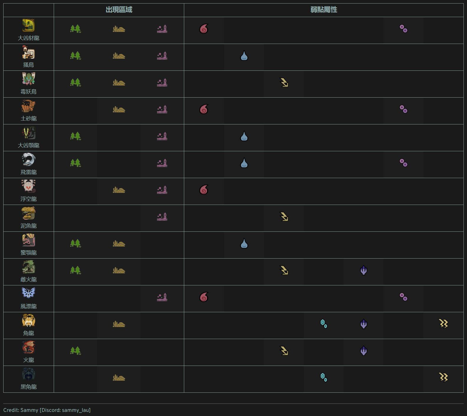Click the 弱點屬性 column header
The width and height of the screenshot is (467, 416).
click(324, 10)
